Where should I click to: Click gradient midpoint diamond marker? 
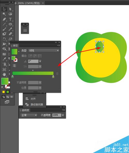click(33, 70)
